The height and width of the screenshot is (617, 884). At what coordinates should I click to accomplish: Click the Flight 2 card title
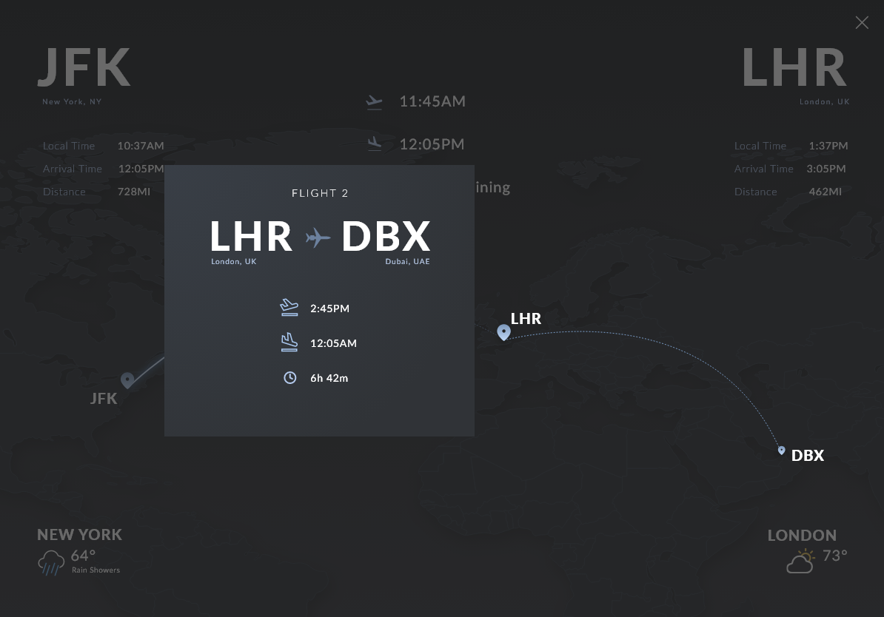pyautogui.click(x=320, y=193)
